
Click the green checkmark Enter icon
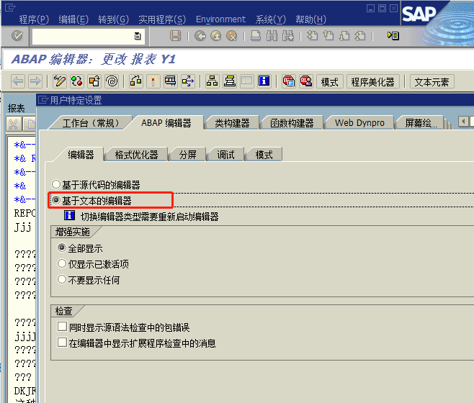(x=17, y=36)
